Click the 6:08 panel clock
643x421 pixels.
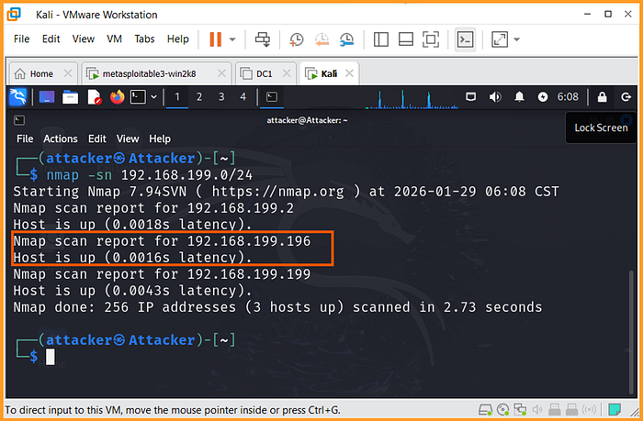[x=568, y=97]
